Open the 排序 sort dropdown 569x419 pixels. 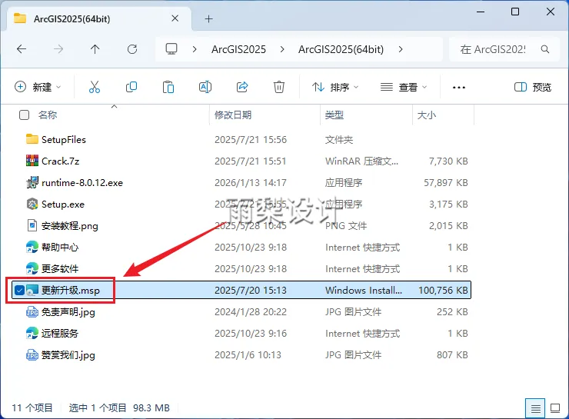click(335, 87)
